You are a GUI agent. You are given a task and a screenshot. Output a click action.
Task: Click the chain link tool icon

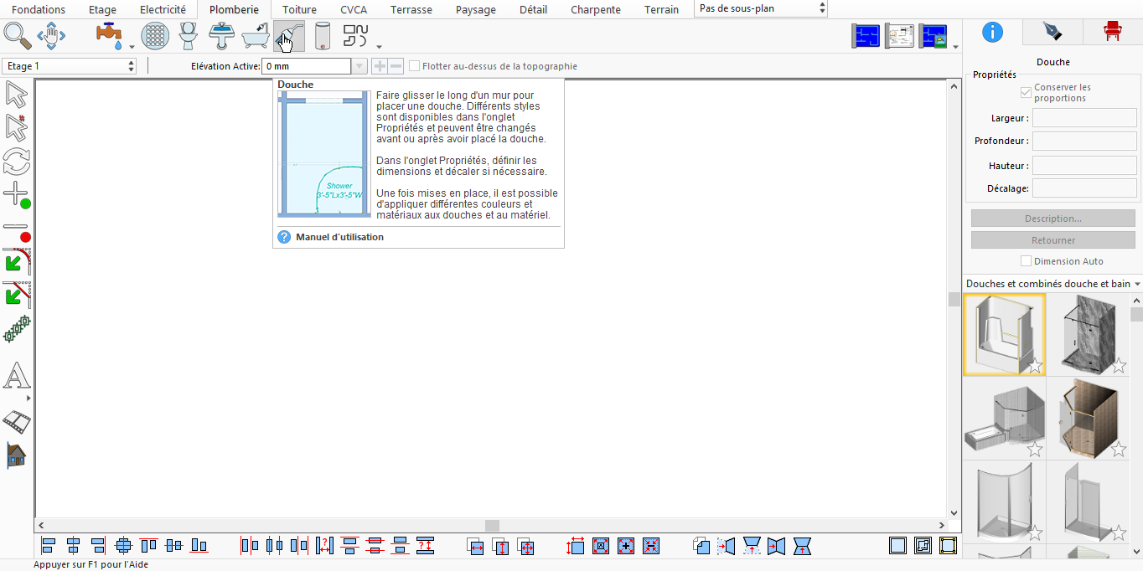(x=17, y=328)
